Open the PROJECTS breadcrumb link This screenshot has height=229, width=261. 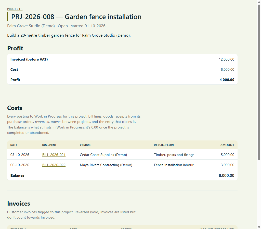15,9
